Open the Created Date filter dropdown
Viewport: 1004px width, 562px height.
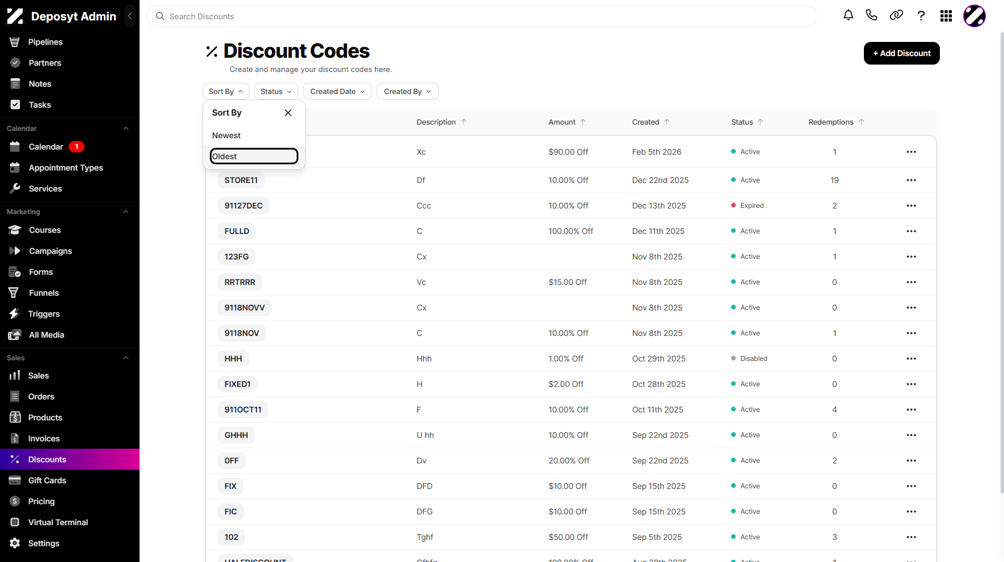coord(338,91)
